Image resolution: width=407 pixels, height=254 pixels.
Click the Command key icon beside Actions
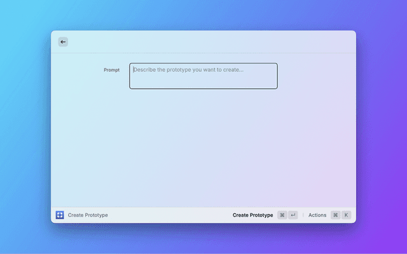[335, 215]
